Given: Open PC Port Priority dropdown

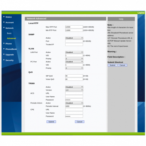Looking at the screenshot, I should pos(74,68).
